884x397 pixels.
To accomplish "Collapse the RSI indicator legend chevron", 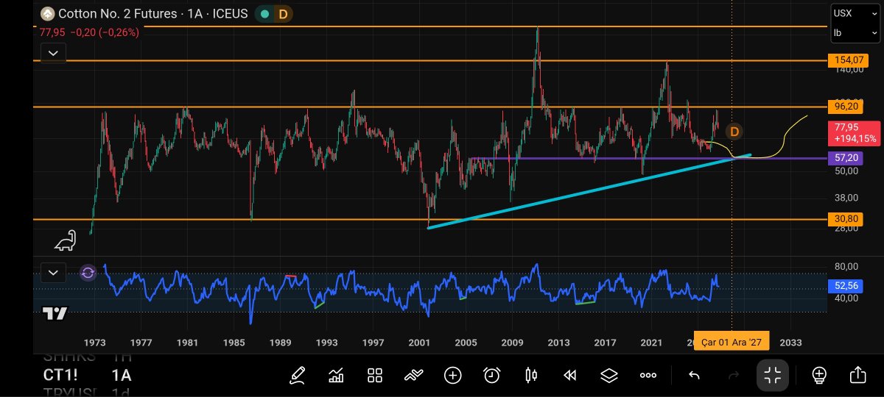I will pos(54,273).
